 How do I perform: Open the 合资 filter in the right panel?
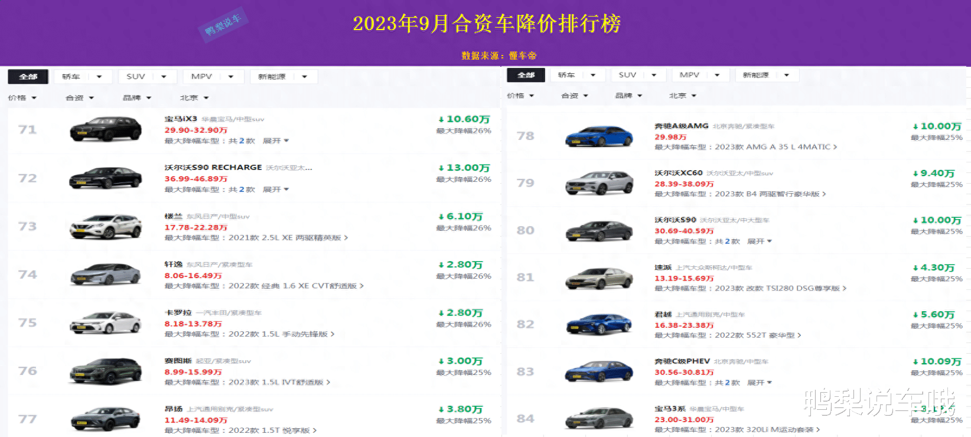[575, 96]
